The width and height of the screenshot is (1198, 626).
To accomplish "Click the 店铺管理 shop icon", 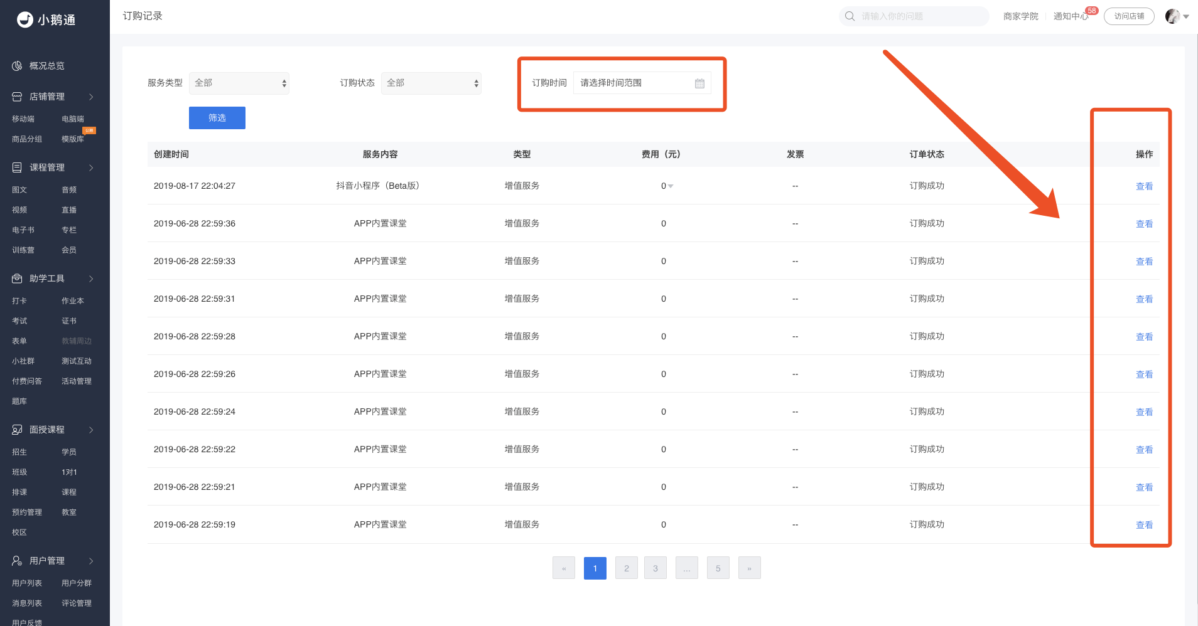I will (17, 97).
